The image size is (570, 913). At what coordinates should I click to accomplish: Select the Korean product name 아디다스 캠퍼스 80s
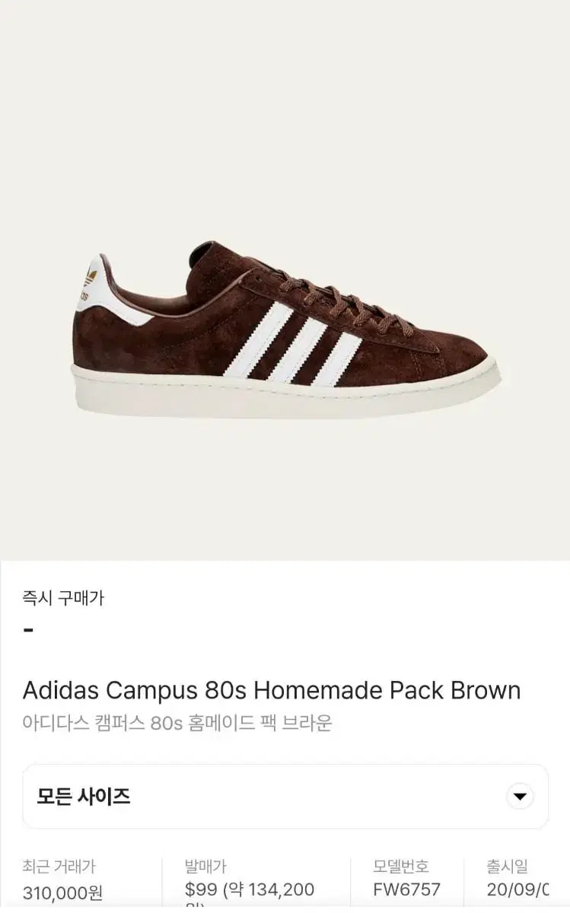pyautogui.click(x=177, y=723)
